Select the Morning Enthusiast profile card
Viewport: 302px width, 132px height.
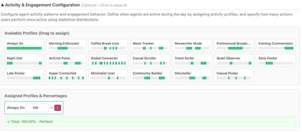66,45
